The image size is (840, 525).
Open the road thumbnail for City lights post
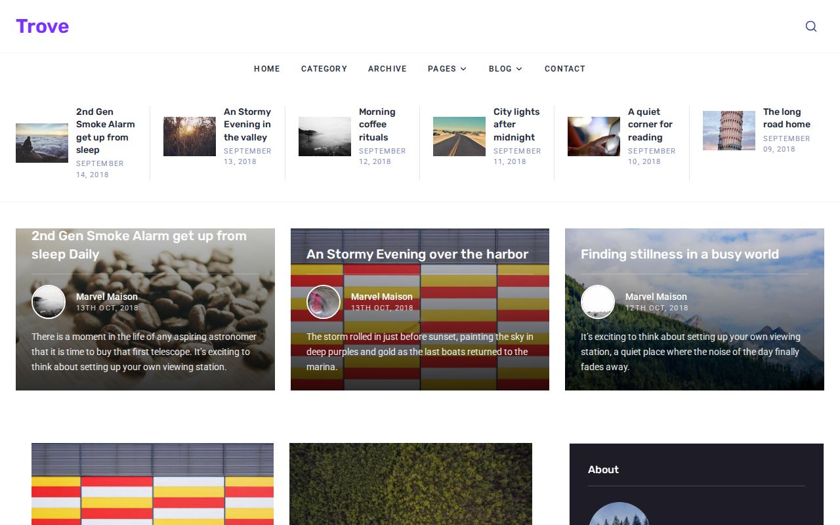point(459,136)
